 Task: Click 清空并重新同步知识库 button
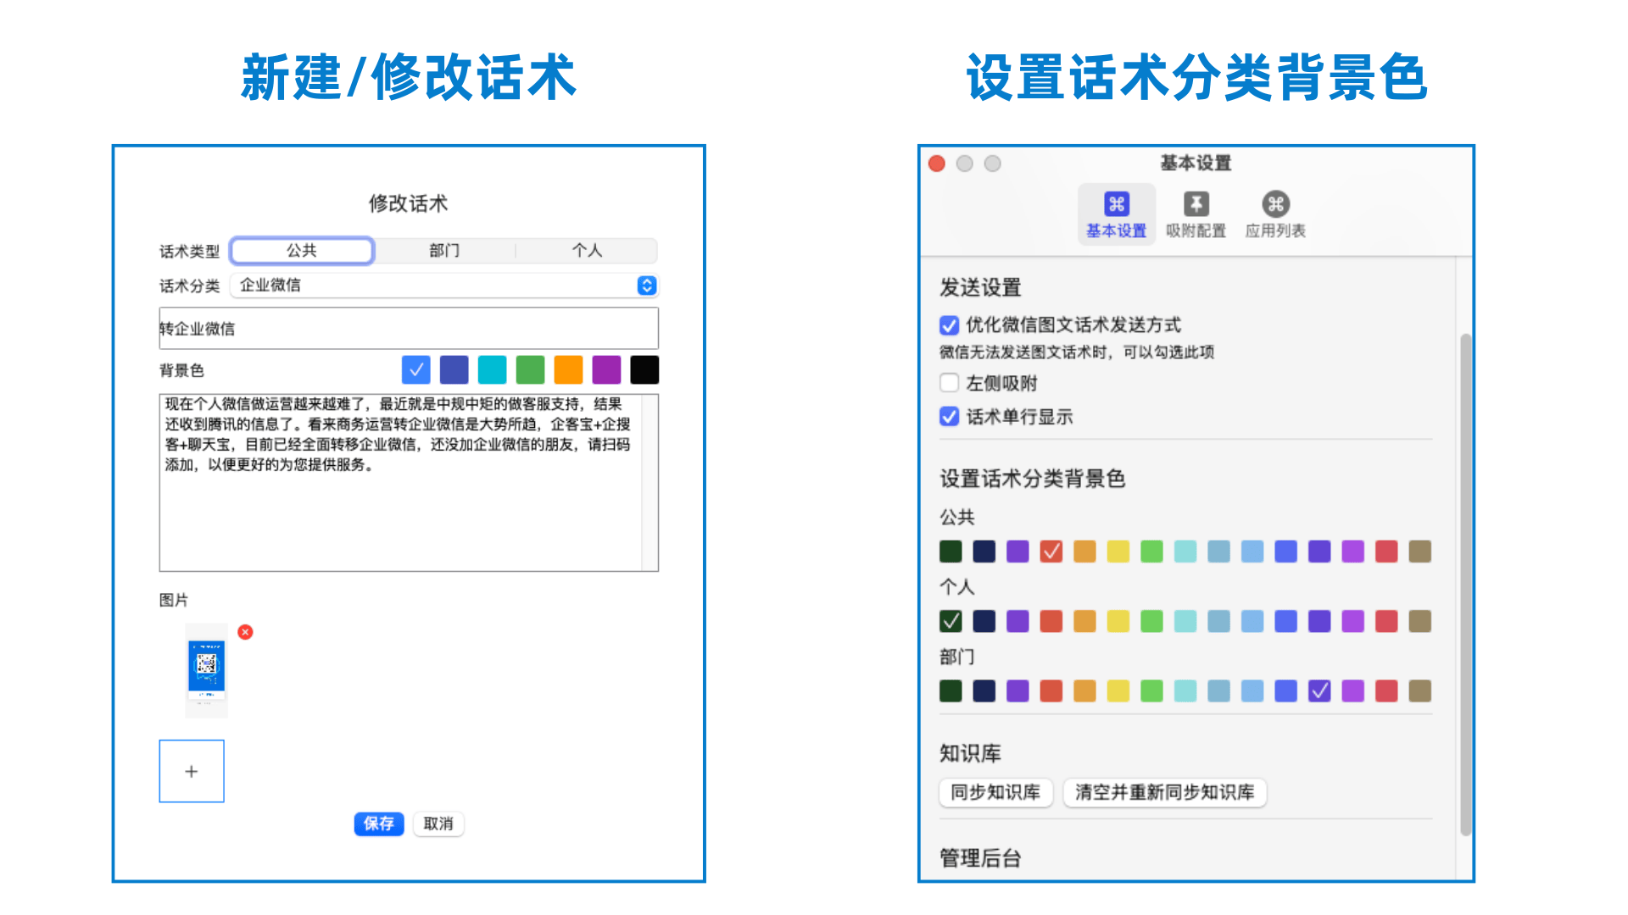1164,792
